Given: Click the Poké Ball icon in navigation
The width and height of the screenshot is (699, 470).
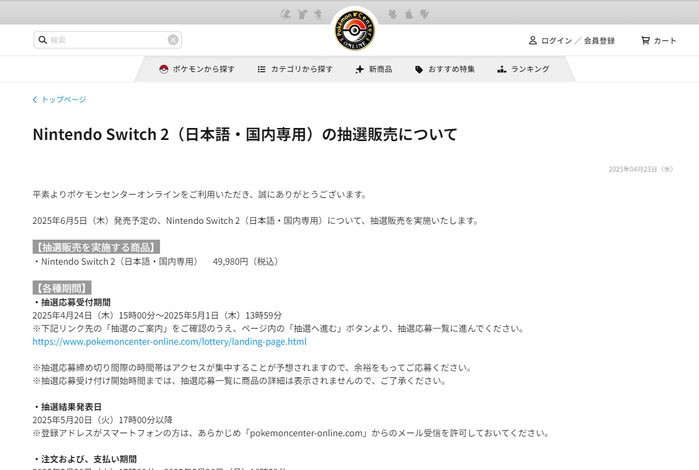Looking at the screenshot, I should click(164, 69).
